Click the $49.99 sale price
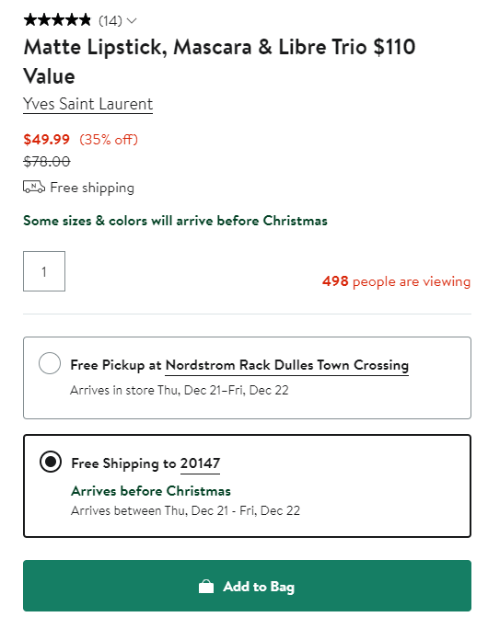The width and height of the screenshot is (488, 617). (x=46, y=139)
